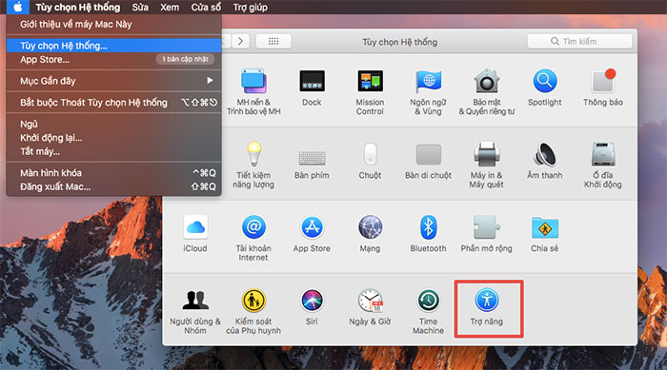Choose Giới thiệu về máy Mac Này
Screen dimensions: 667x370
click(x=114, y=24)
